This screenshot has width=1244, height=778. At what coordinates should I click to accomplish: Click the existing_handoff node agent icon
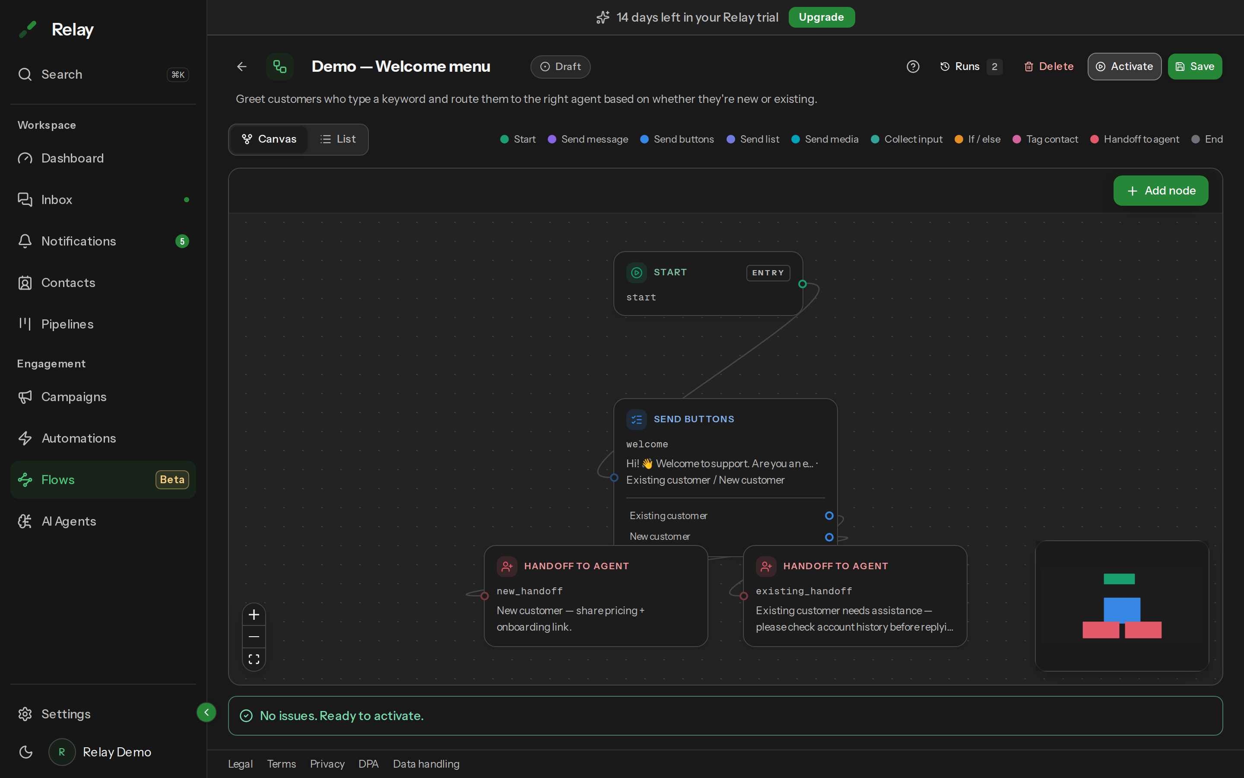pos(766,567)
